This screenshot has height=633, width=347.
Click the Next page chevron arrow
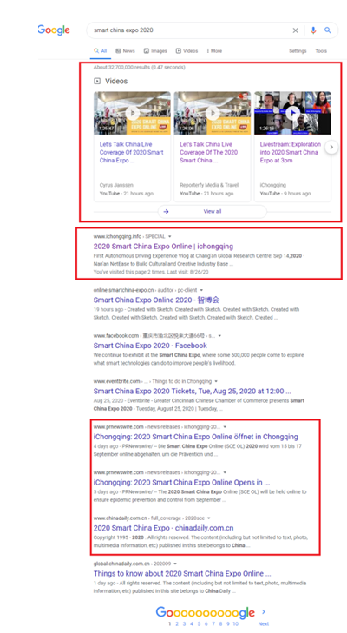click(x=264, y=611)
